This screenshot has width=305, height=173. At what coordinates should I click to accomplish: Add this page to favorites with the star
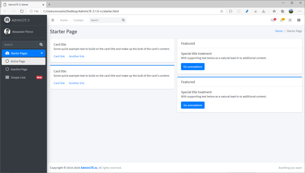click(222, 11)
